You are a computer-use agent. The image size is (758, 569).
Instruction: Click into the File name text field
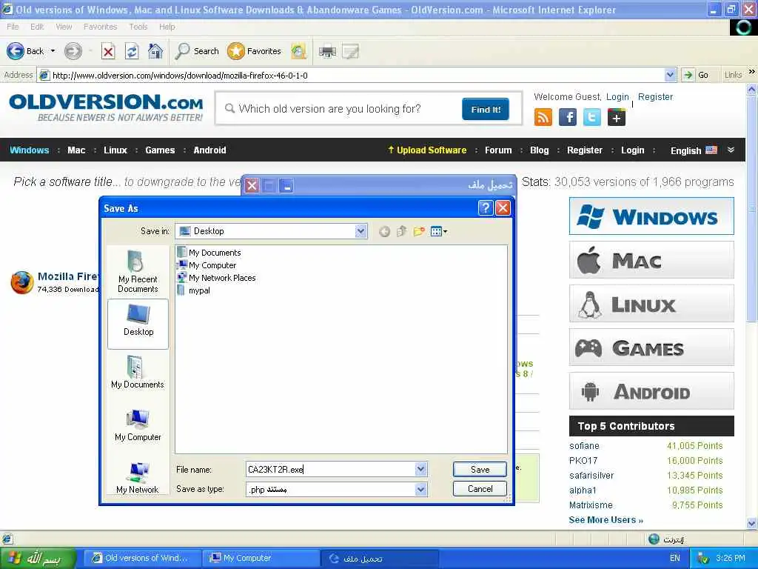pos(331,469)
